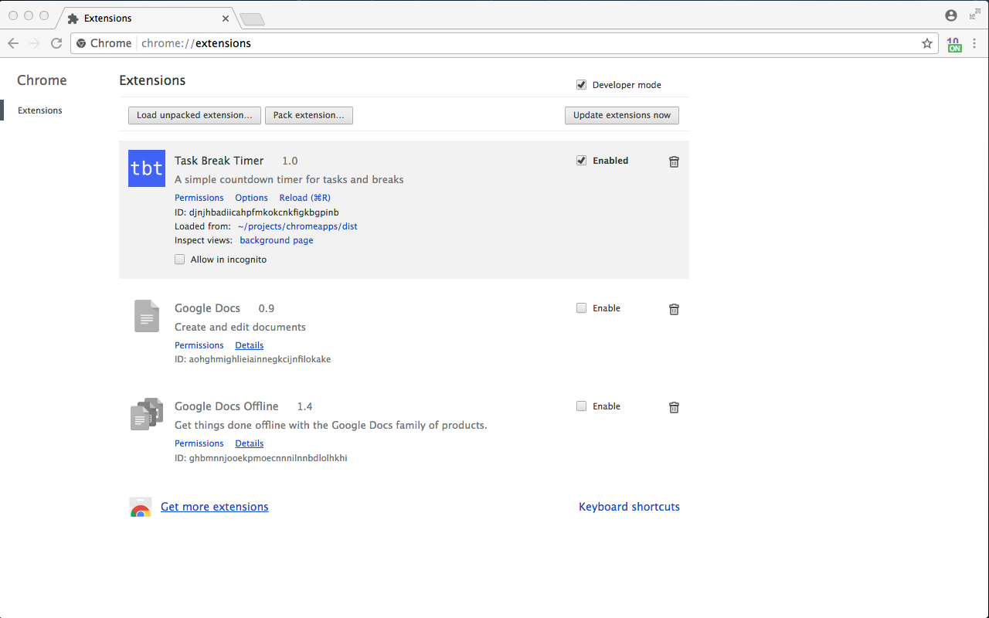Open the Task Break Timer toolbar extension icon
Screen dimensions: 989x618
[x=954, y=44]
